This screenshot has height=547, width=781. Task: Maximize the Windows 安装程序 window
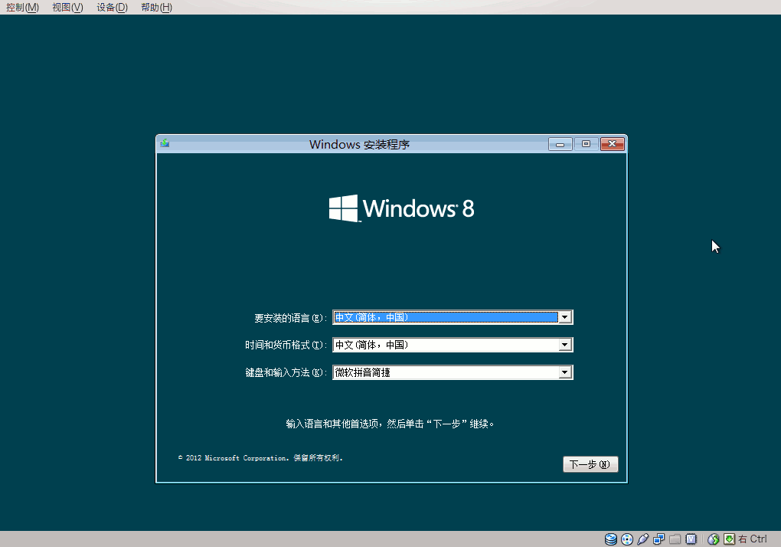587,144
